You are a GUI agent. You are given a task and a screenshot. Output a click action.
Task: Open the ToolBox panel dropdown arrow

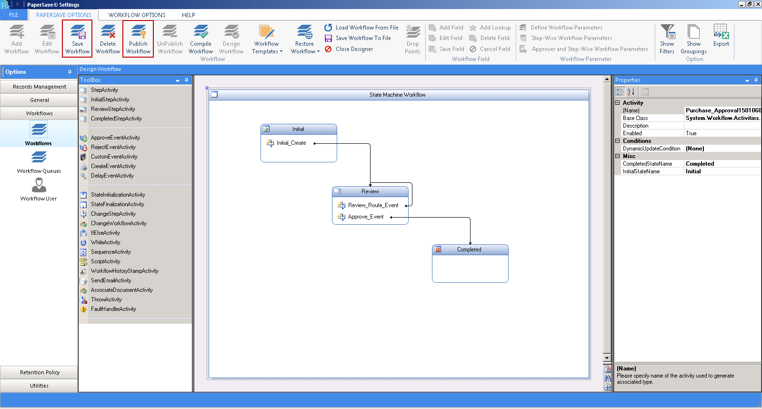178,80
